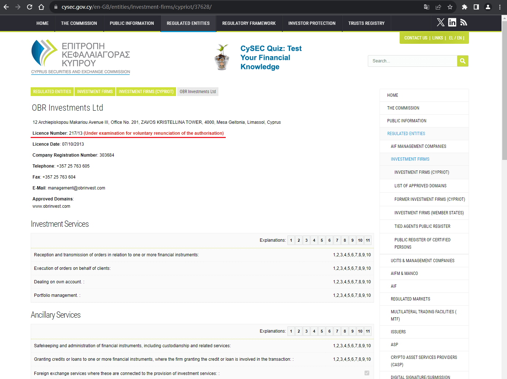Click explanation 11 in Investment Services
The height and width of the screenshot is (379, 507).
368,240
